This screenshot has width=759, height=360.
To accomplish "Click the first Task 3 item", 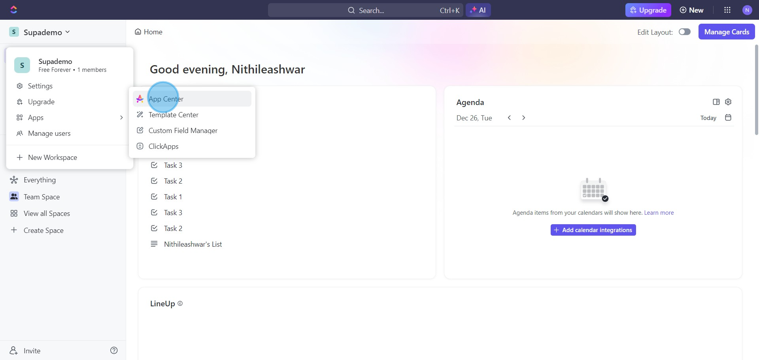I will [173, 165].
